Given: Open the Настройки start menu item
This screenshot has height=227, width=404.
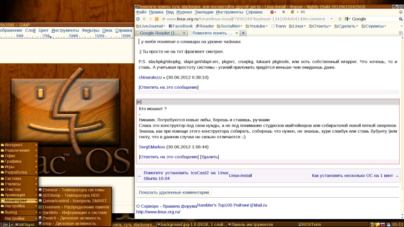Looking at the screenshot, I should 19,218.
